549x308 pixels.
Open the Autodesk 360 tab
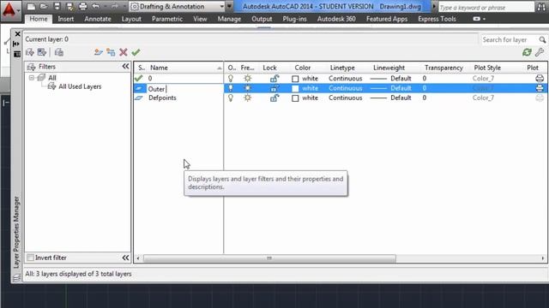tap(336, 19)
